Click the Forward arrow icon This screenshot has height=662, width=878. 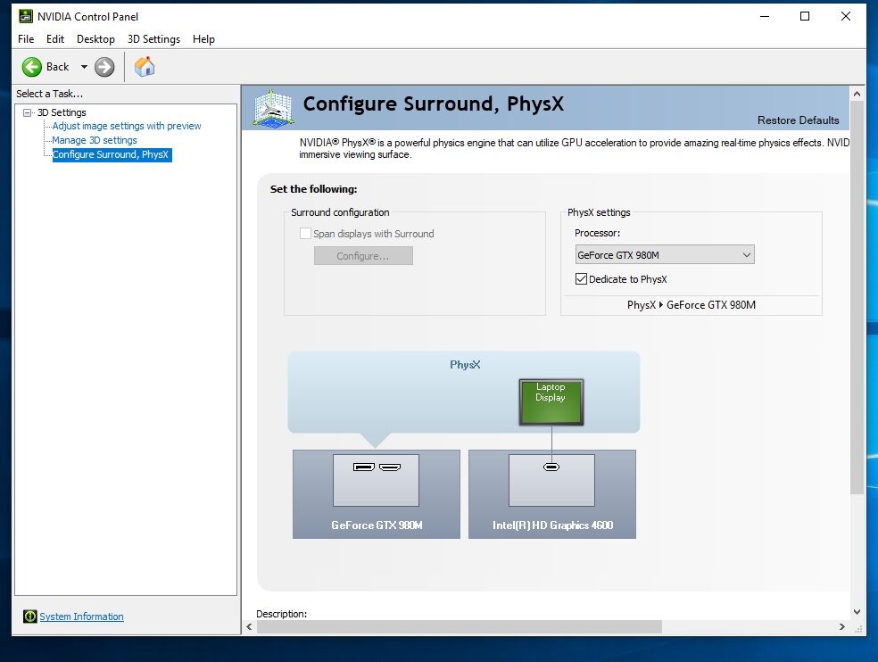click(104, 67)
